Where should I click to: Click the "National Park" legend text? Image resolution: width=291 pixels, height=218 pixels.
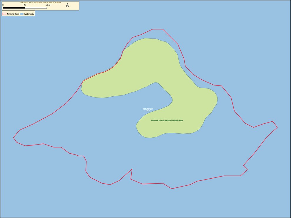13,14
